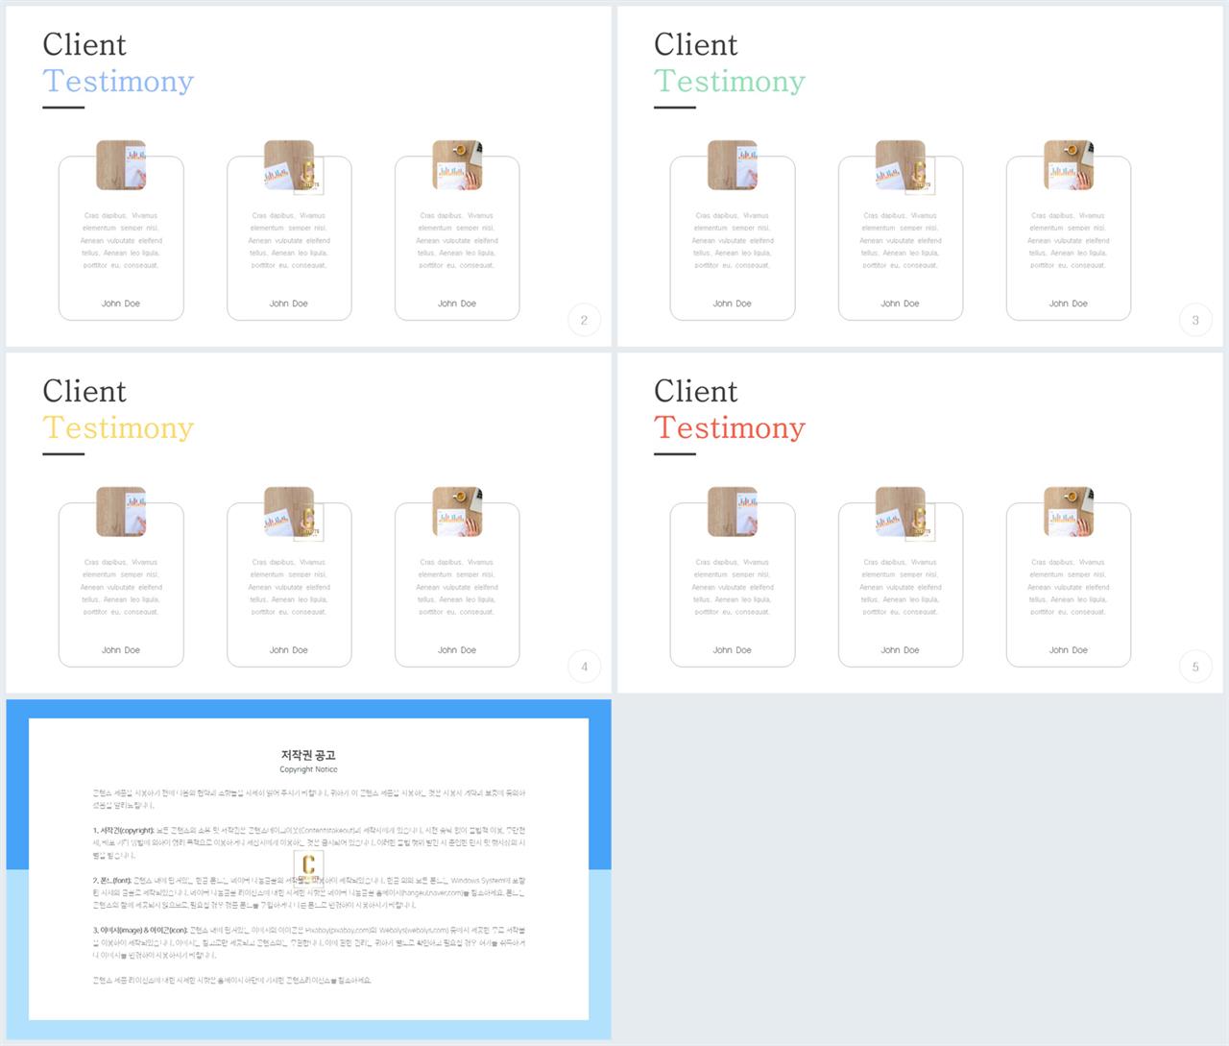Select 'Cras dapibus' paragraph in slide 4 first card
The image size is (1229, 1046).
coord(121,587)
